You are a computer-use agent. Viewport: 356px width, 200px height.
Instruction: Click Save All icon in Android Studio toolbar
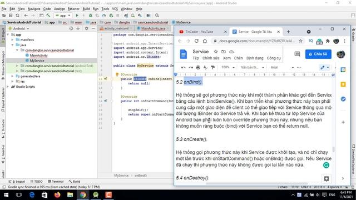[11, 16]
